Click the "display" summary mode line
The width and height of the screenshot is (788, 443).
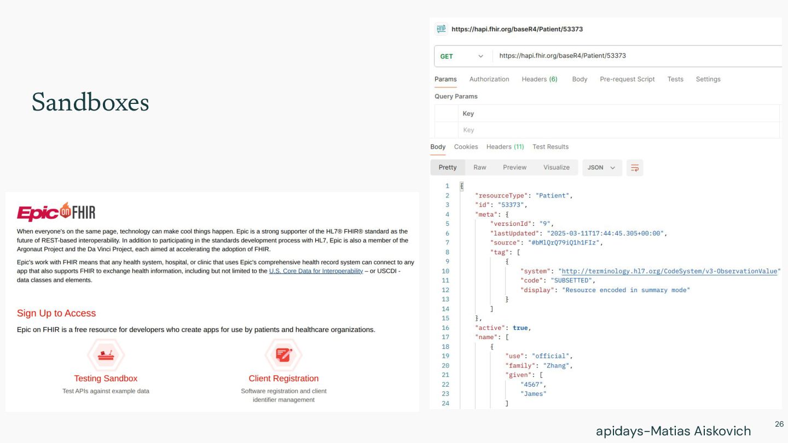pos(605,290)
